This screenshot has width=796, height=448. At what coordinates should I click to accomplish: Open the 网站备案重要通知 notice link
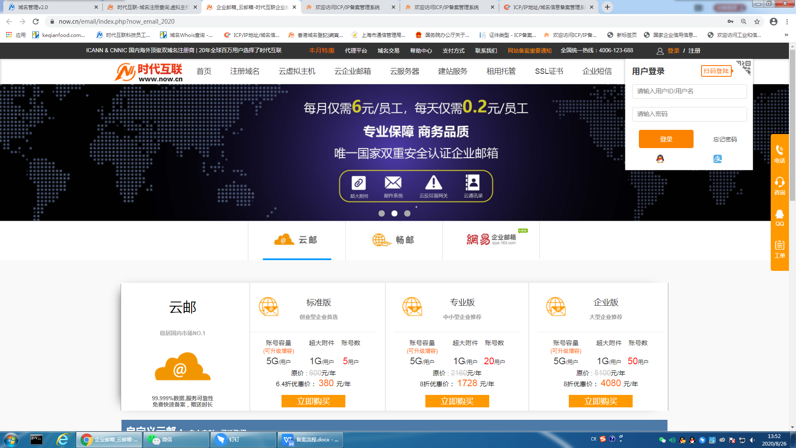click(x=529, y=51)
